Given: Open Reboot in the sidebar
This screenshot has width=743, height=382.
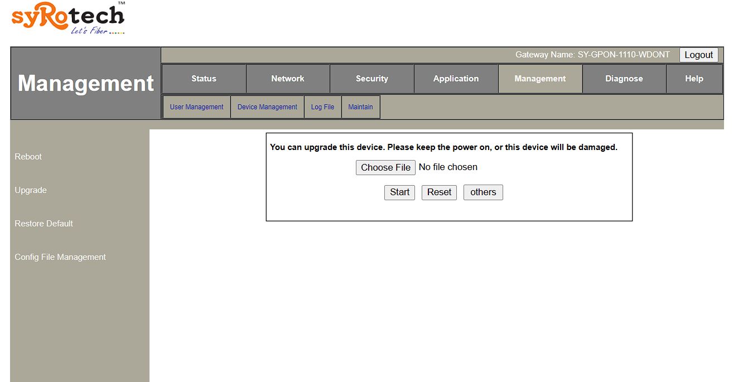Looking at the screenshot, I should [x=28, y=157].
